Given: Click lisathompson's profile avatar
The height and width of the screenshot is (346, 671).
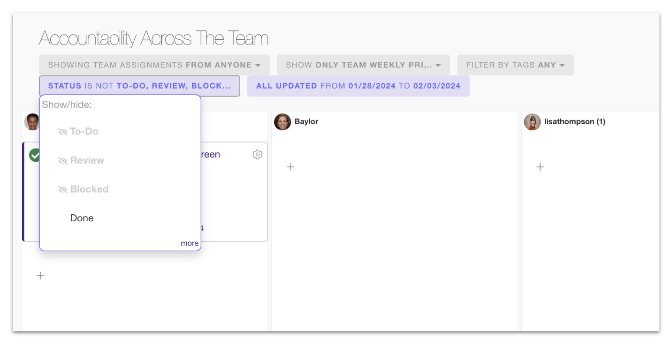Looking at the screenshot, I should (532, 122).
